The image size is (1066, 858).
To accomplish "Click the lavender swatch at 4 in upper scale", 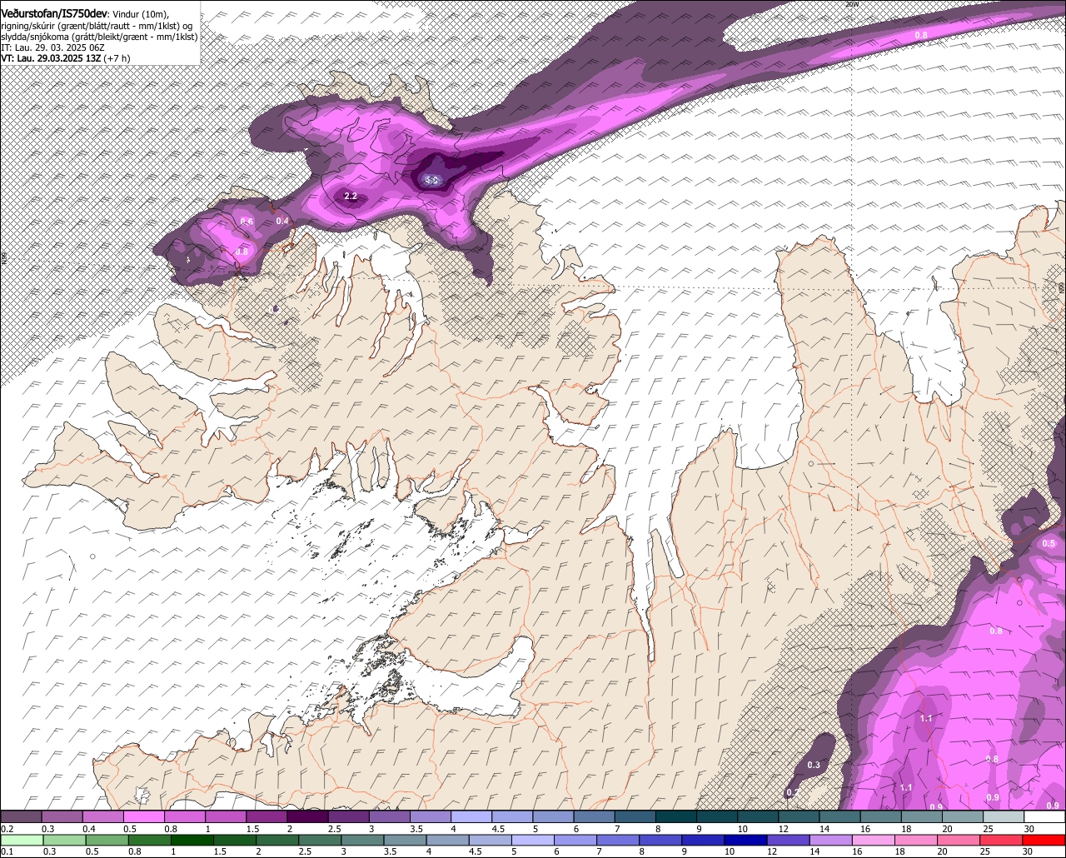I will (471, 817).
